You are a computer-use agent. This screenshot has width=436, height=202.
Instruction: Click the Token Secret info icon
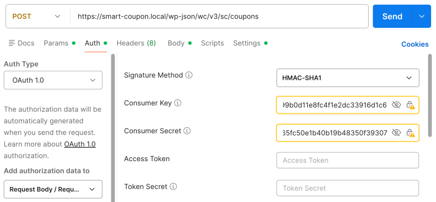(173, 187)
